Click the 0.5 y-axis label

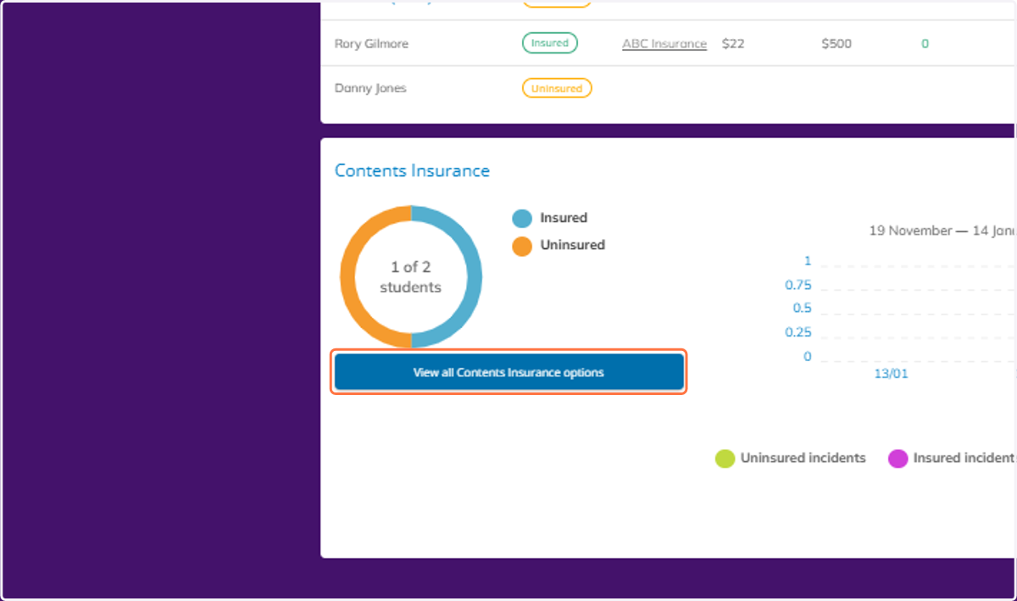pyautogui.click(x=802, y=309)
